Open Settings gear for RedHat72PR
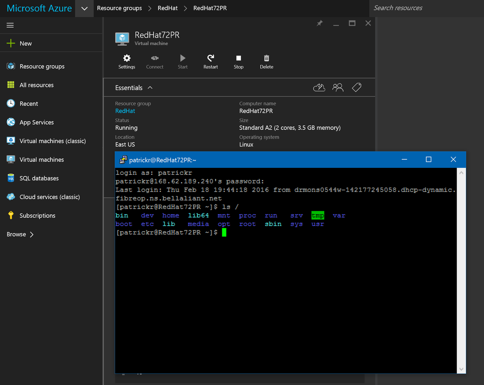Image resolution: width=484 pixels, height=385 pixels. point(127,58)
